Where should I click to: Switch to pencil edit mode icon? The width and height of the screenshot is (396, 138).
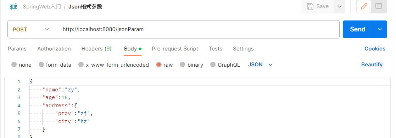point(364,6)
